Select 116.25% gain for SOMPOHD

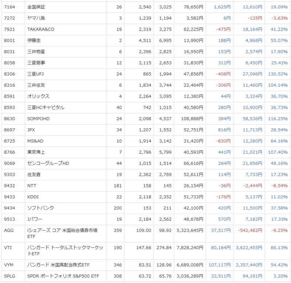click(278, 119)
